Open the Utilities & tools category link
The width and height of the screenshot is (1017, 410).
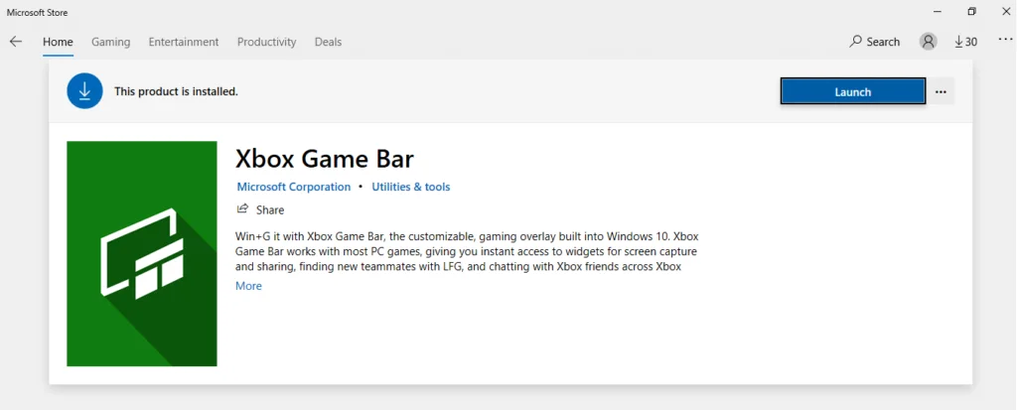410,187
